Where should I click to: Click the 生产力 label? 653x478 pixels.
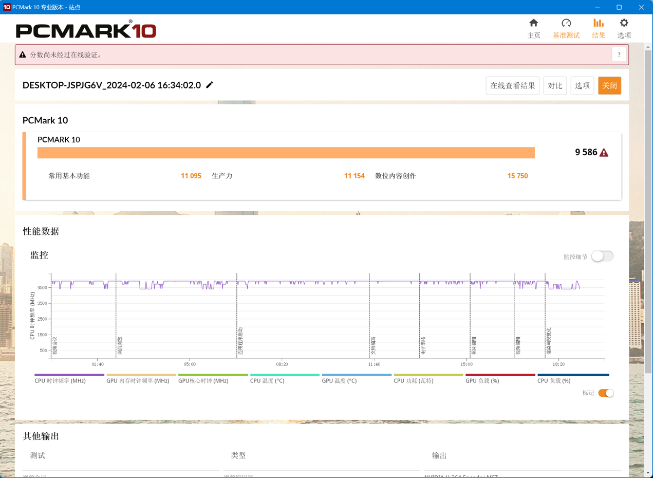222,176
